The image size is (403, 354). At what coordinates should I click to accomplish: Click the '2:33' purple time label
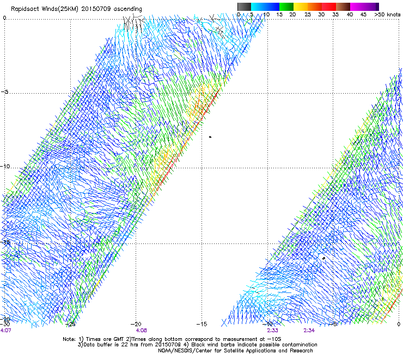pyautogui.click(x=272, y=331)
